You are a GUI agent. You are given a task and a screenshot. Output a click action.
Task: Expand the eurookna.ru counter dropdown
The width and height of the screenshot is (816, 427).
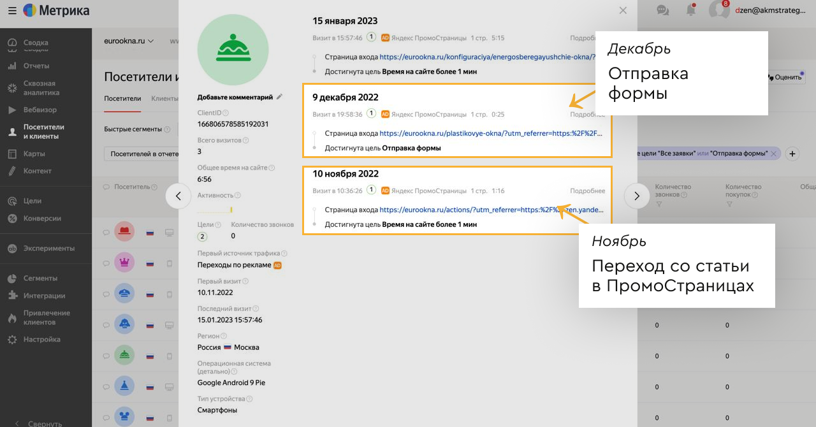129,41
